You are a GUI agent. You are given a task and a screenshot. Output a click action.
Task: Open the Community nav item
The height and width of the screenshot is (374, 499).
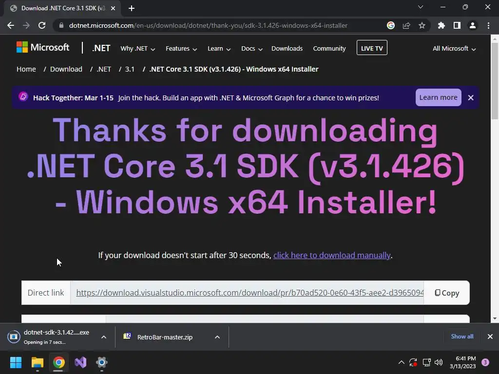(329, 48)
